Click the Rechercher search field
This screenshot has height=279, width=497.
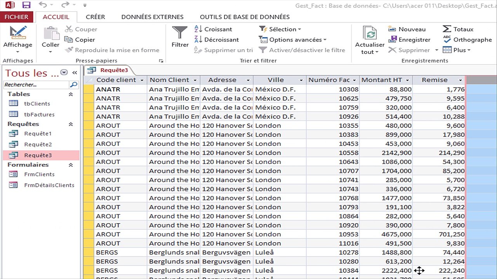click(x=36, y=84)
